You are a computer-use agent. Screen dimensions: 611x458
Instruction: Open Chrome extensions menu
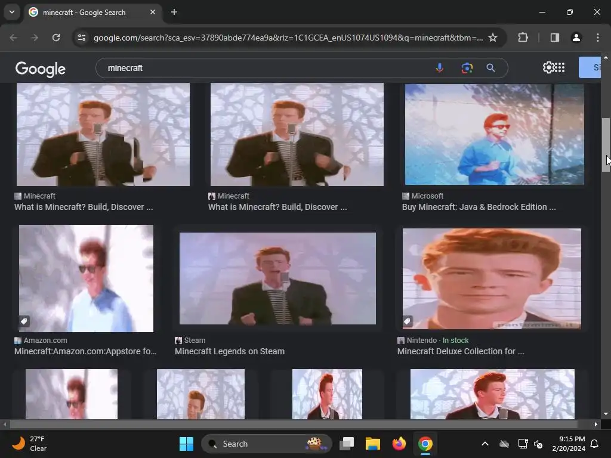[523, 38]
